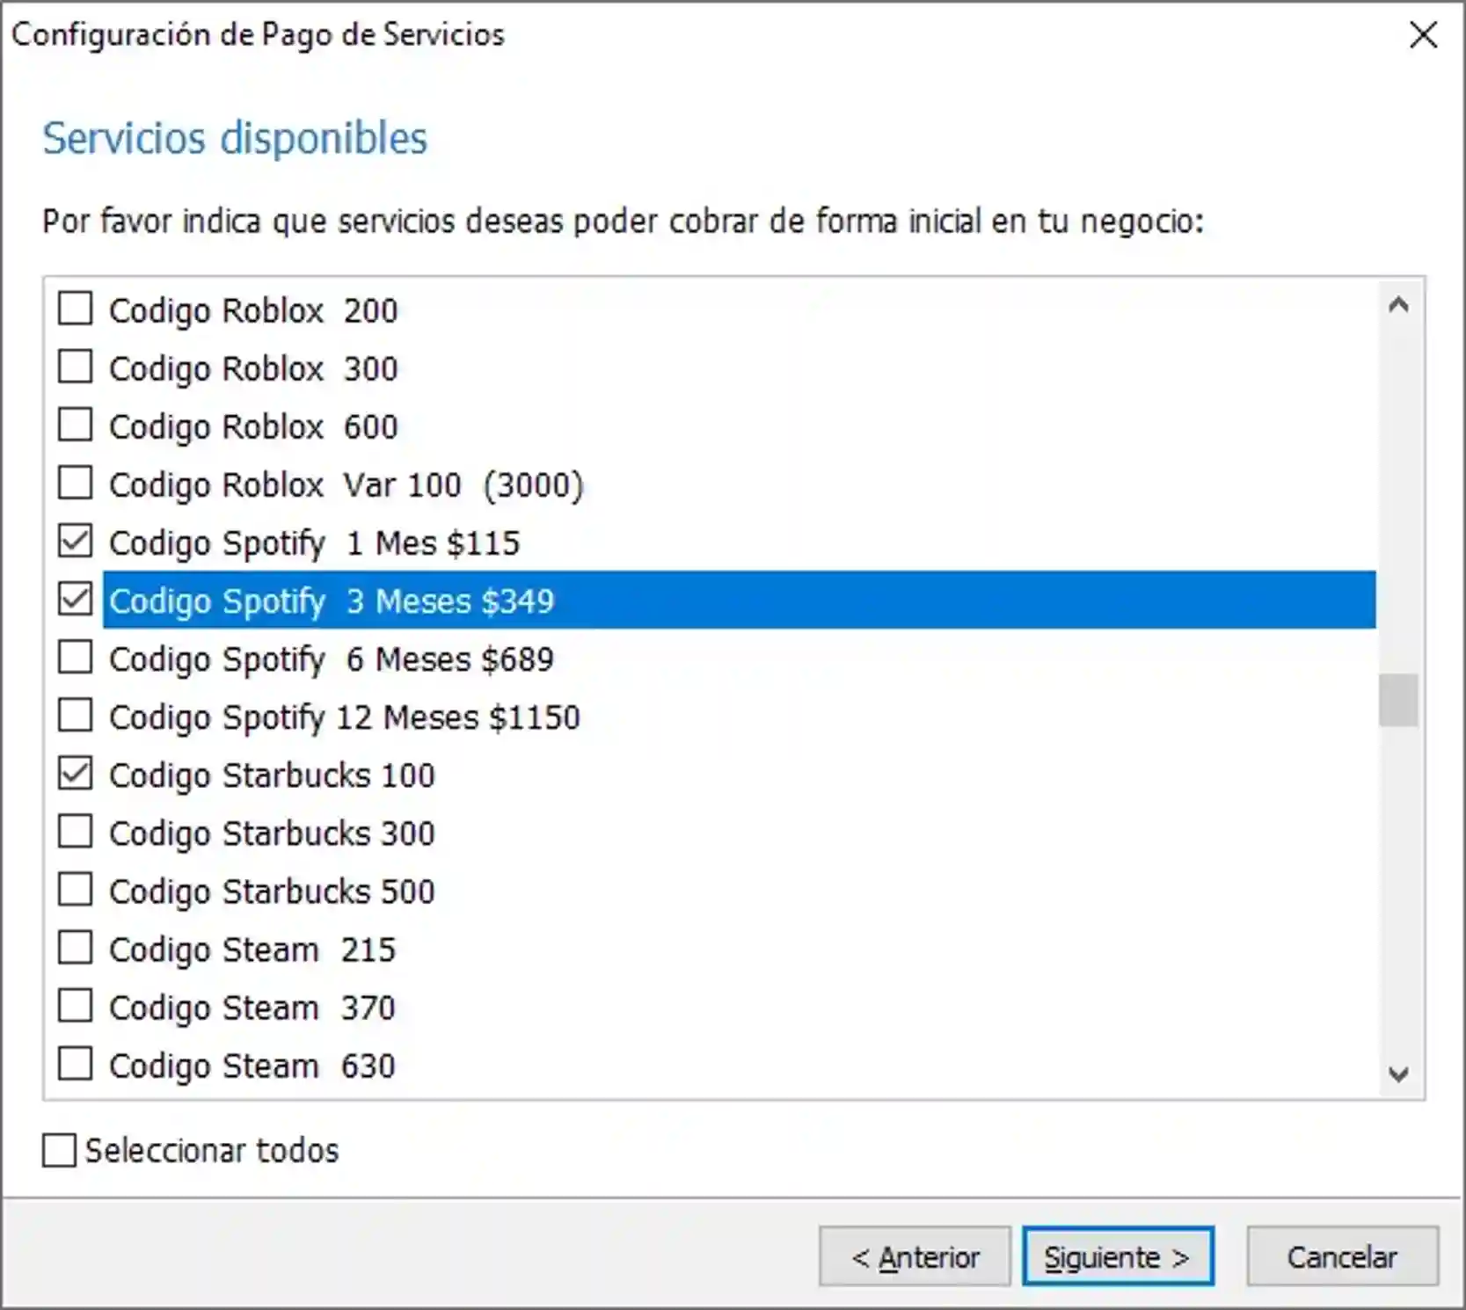Enable Codigo Roblox 600 checkbox
1466x1310 pixels.
[x=75, y=426]
